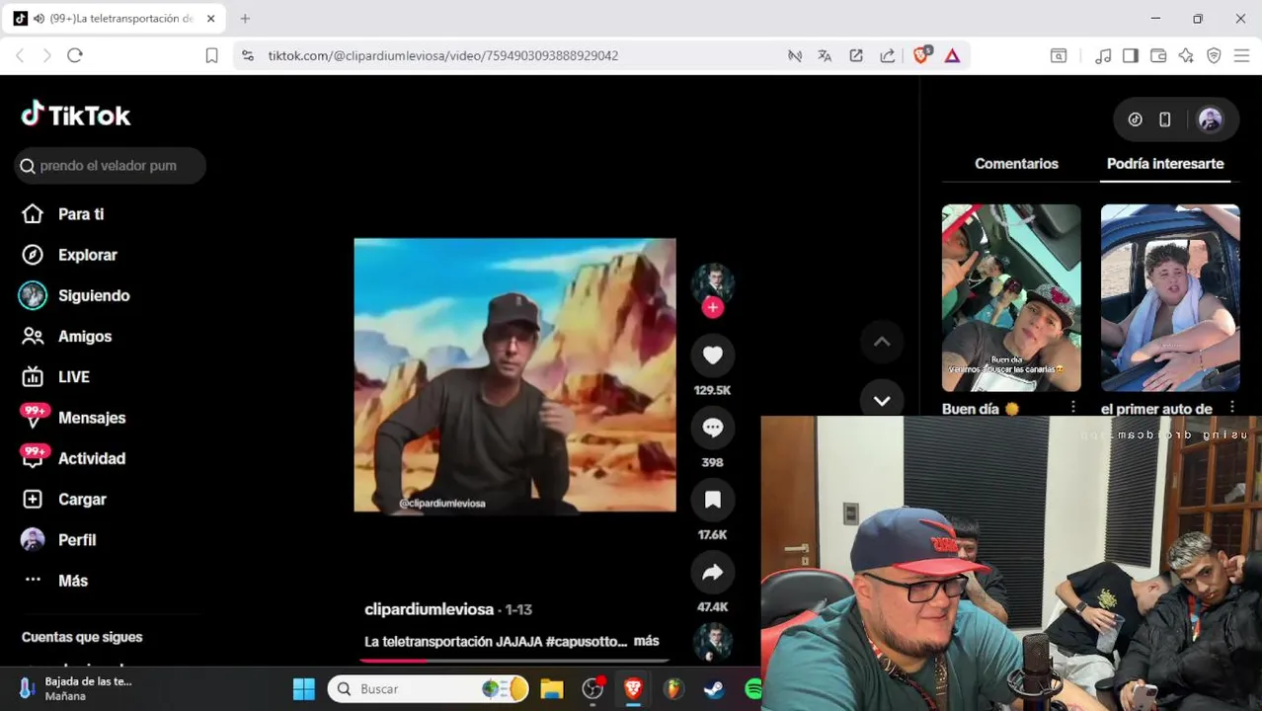Open File Explorer from the taskbar
This screenshot has width=1262, height=711.
coord(551,689)
